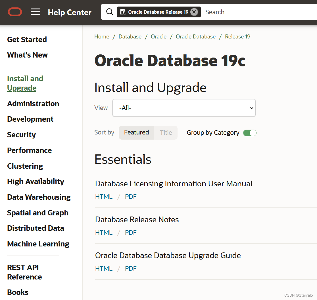Image resolution: width=317 pixels, height=300 pixels.
Task: Open Get Started in sidebar
Action: coord(27,39)
